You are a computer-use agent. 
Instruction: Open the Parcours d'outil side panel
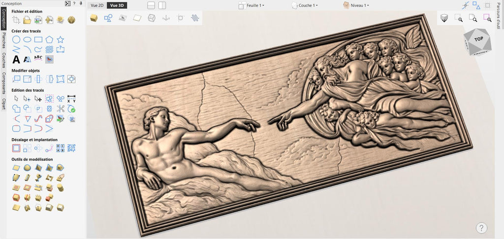click(x=499, y=16)
